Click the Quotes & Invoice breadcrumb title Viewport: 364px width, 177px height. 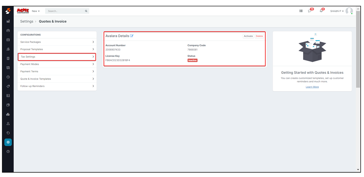[x=53, y=21]
